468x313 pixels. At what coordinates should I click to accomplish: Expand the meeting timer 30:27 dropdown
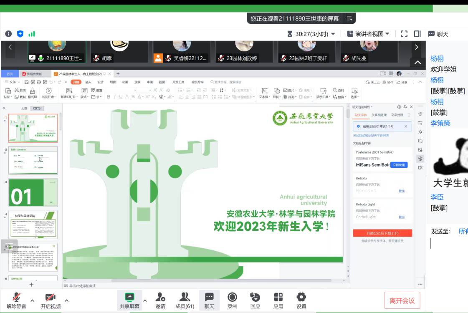[333, 34]
